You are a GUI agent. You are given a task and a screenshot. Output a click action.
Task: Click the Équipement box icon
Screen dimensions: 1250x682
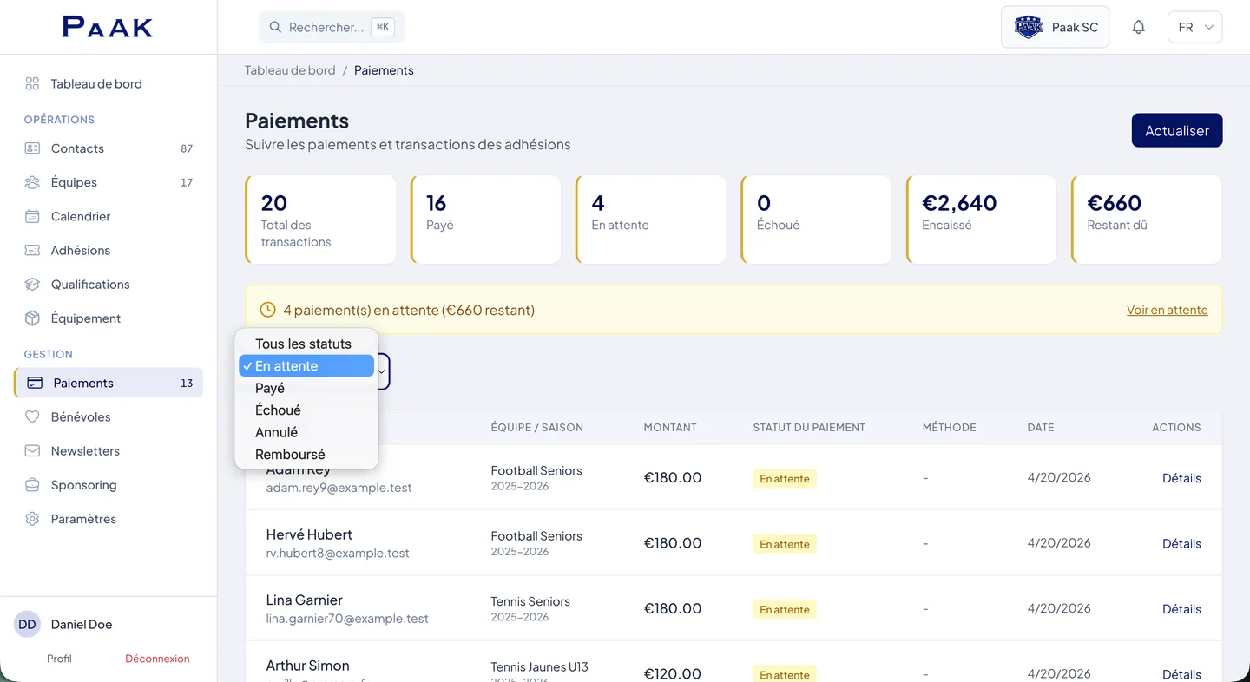32,318
